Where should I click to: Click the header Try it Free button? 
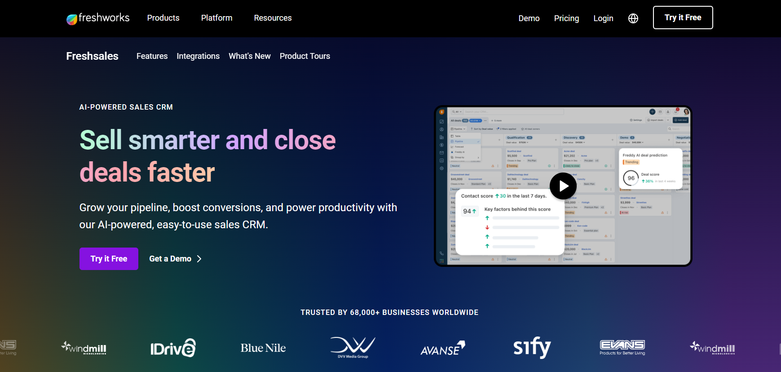click(x=683, y=18)
